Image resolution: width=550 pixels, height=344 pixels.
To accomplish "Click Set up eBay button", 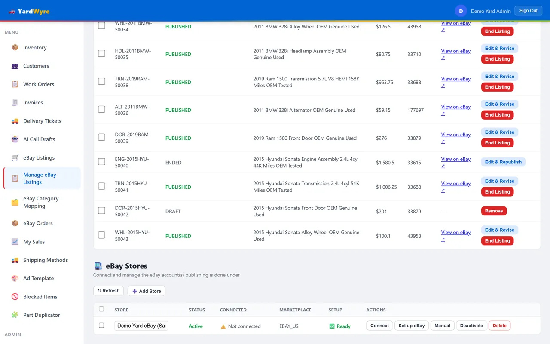I will [411, 326].
